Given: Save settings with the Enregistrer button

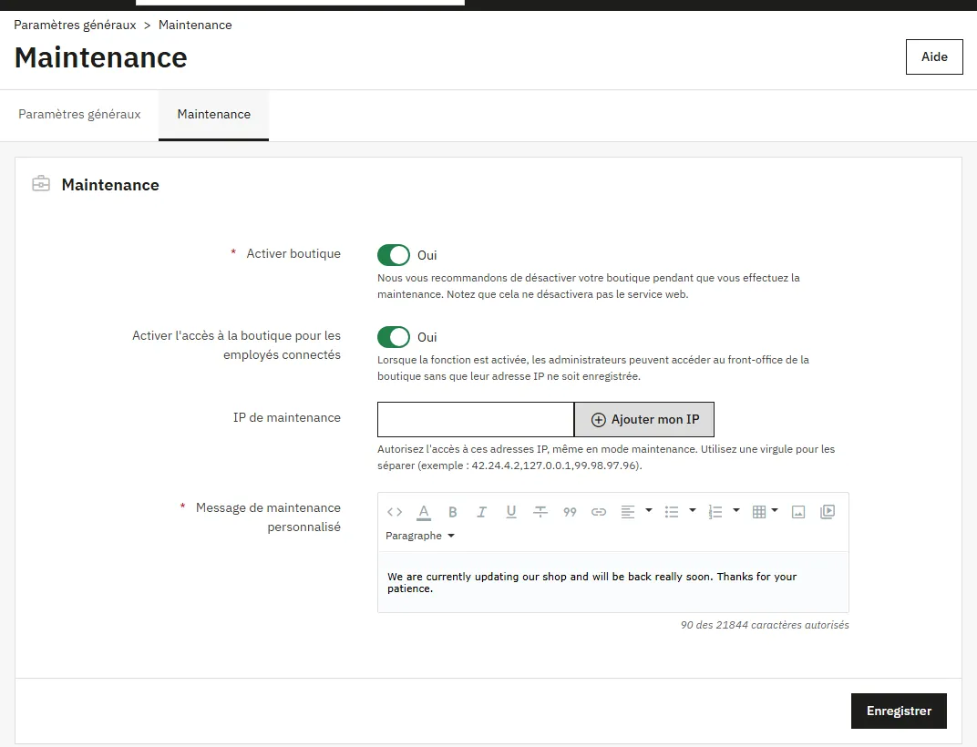Looking at the screenshot, I should [899, 711].
